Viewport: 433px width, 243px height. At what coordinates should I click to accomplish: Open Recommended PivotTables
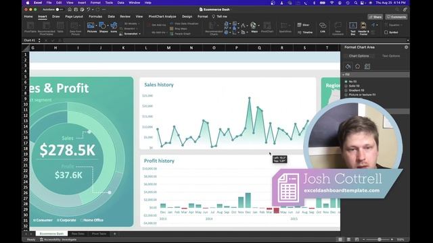coord(46,28)
